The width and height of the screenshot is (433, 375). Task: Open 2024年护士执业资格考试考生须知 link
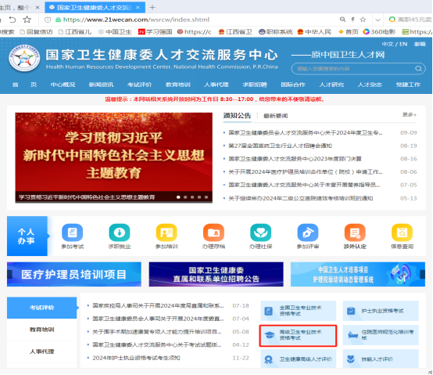[x=136, y=358]
